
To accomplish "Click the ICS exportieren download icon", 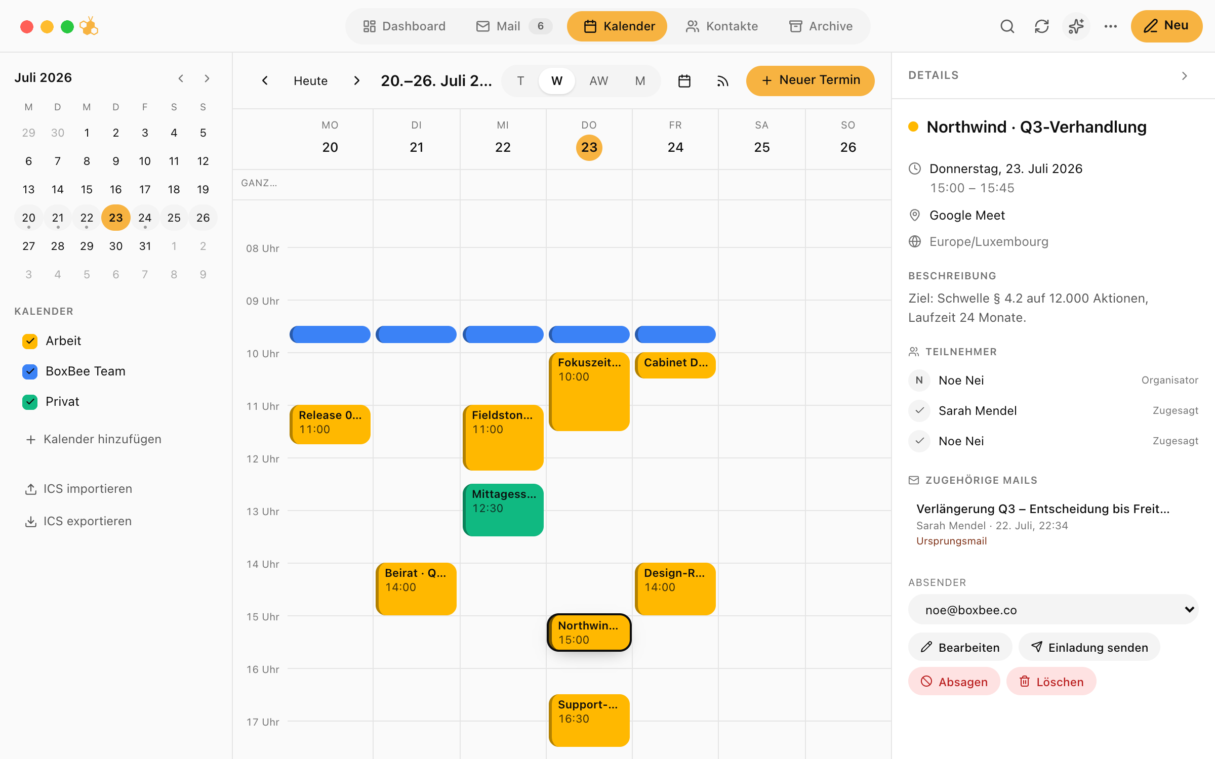I will 31,522.
